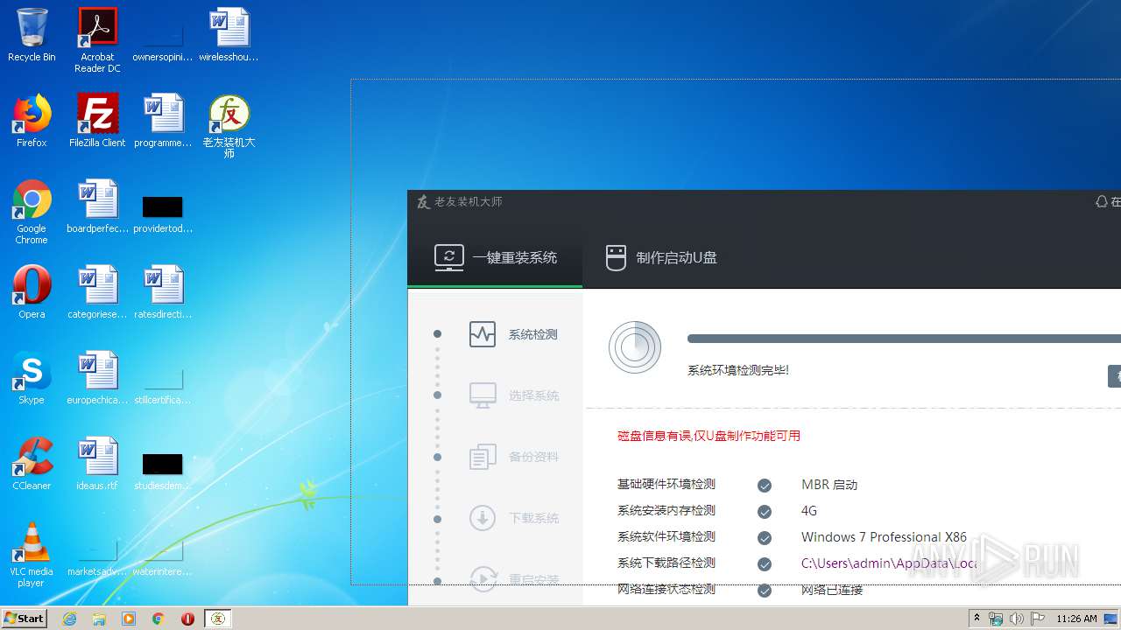
Task: Open media player from taskbar
Action: [129, 619]
